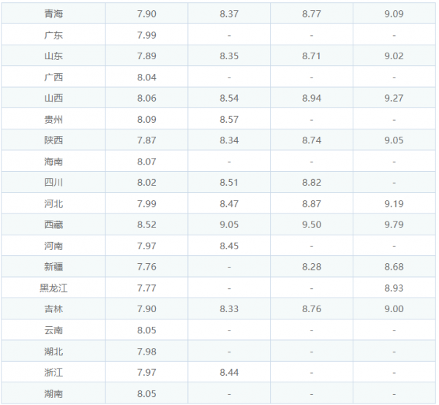
Task: Click the 9.27 price for 山西
Action: click(x=394, y=98)
